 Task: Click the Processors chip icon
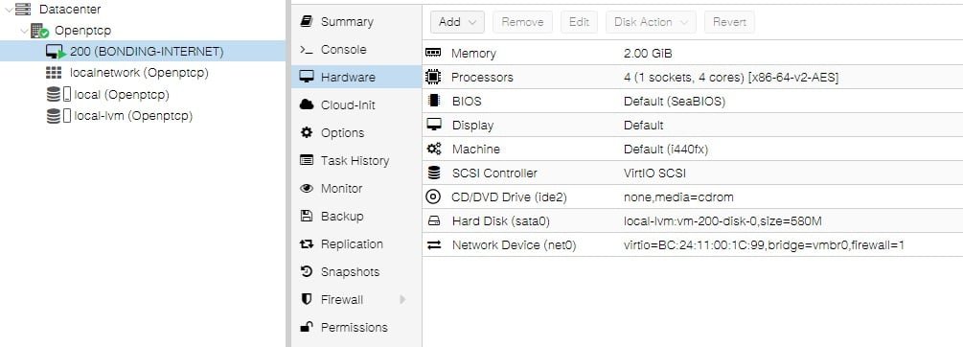point(433,78)
